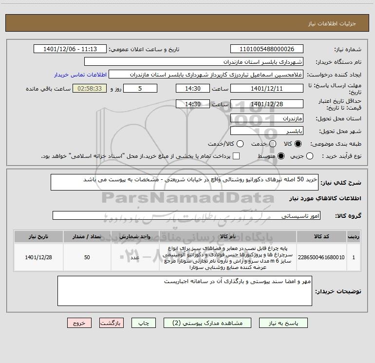Click the نام کالا column header
Image resolution: width=375 pixels, height=363 pixels.
[x=228, y=236]
